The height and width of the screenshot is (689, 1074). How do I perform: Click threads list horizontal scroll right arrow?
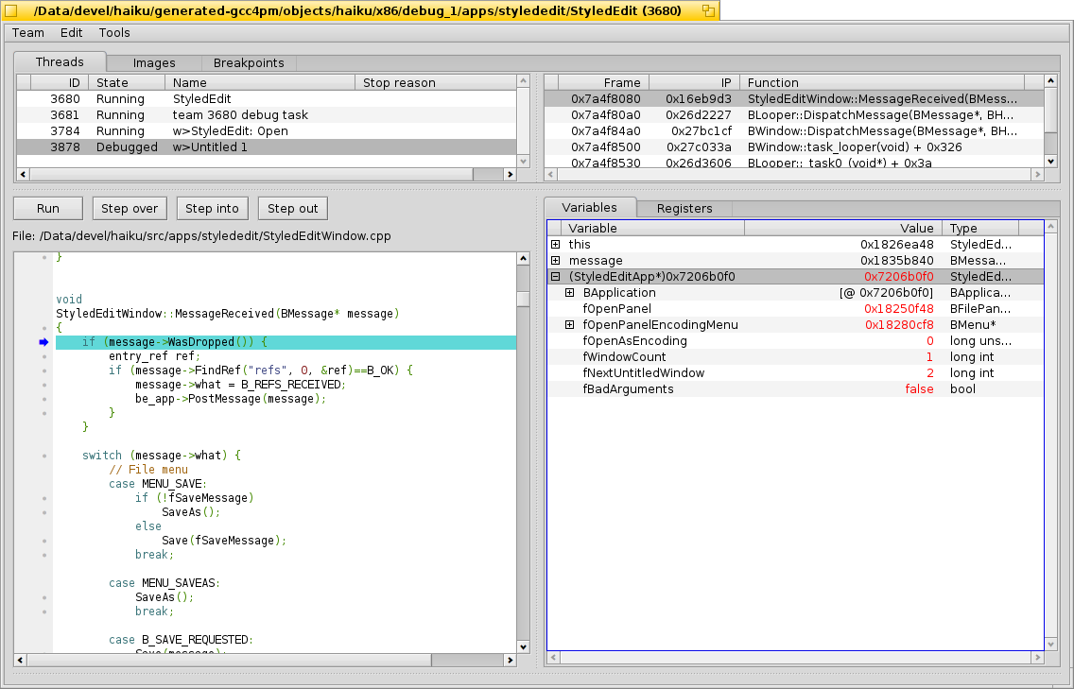tap(510, 175)
